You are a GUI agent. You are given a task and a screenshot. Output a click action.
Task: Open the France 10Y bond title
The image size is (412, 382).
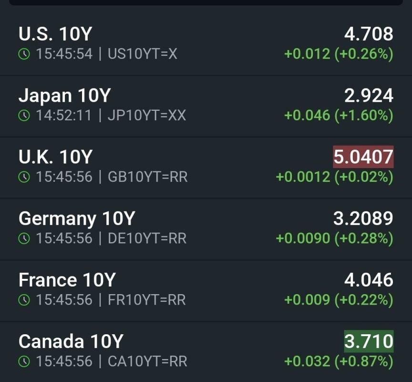pyautogui.click(x=67, y=280)
